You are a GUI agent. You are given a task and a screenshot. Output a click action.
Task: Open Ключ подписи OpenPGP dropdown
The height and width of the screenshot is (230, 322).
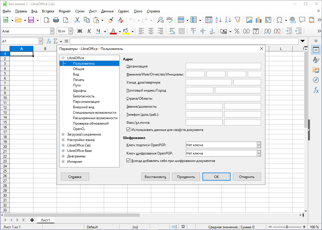point(258,145)
